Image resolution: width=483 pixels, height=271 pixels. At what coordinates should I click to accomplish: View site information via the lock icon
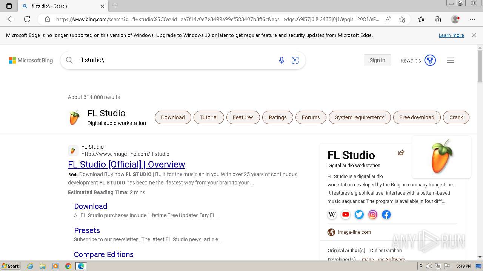pyautogui.click(x=48, y=19)
